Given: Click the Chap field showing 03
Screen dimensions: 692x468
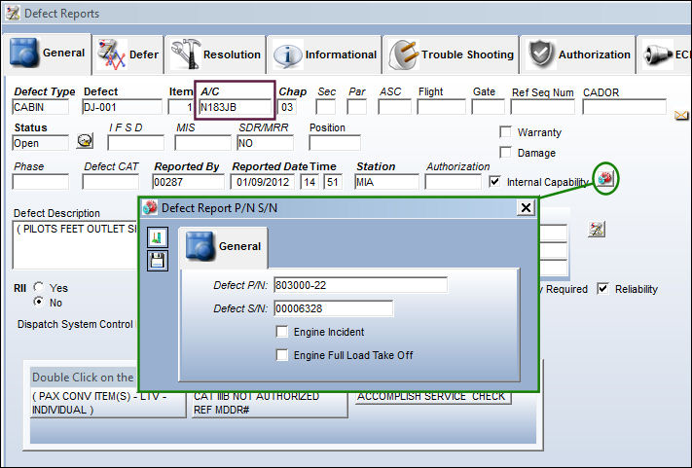Looking at the screenshot, I should [287, 107].
